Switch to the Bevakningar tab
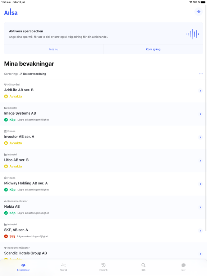Image resolution: width=207 pixels, height=276 pixels. tap(23, 267)
